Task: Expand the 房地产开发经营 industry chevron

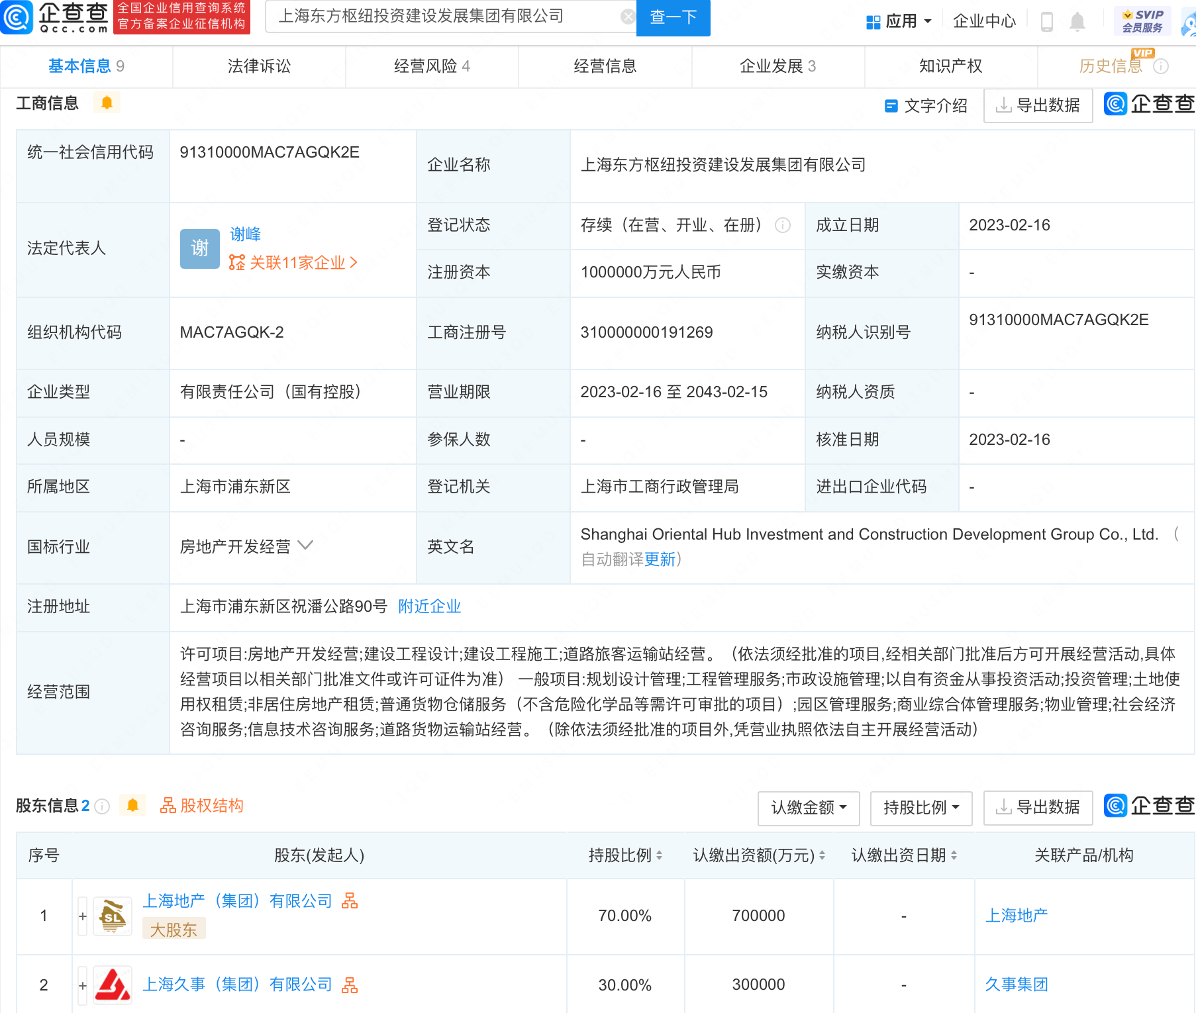Action: click(x=305, y=546)
